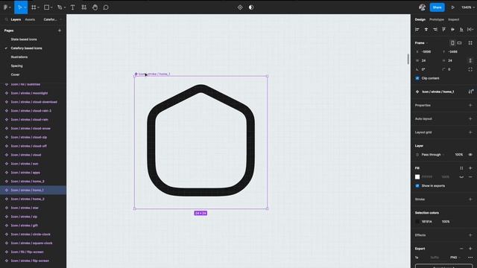The width and height of the screenshot is (477, 268).
Task: Toggle fill visibility icon
Action: click(461, 177)
